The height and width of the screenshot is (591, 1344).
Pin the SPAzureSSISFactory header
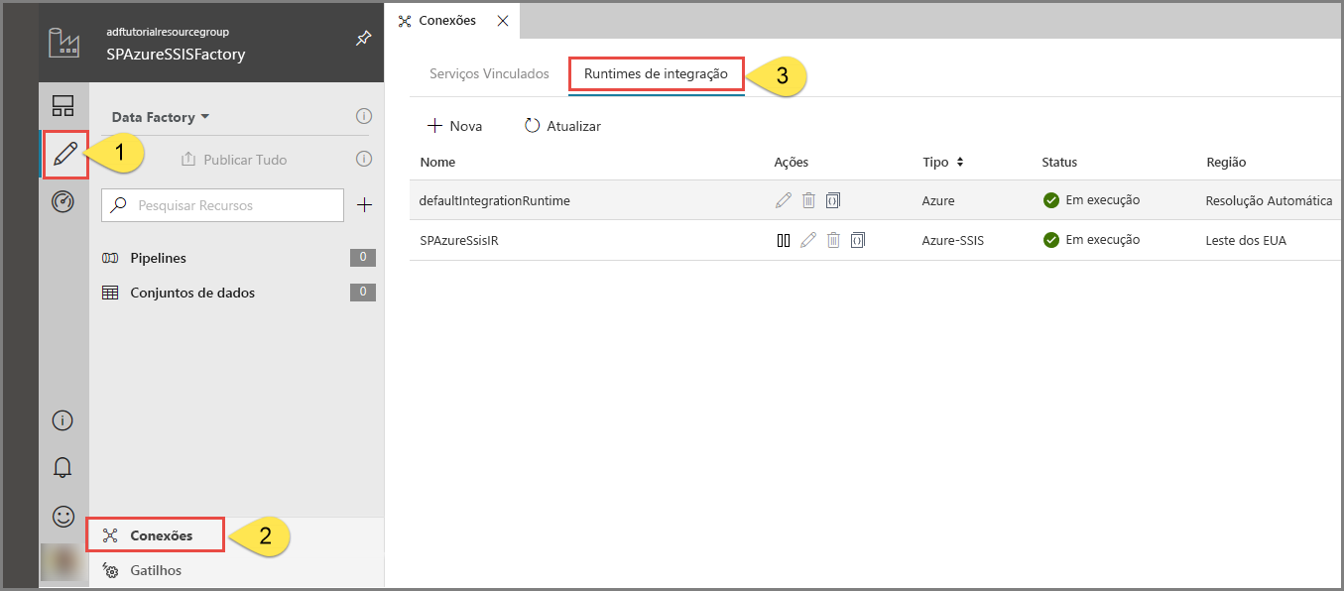363,39
